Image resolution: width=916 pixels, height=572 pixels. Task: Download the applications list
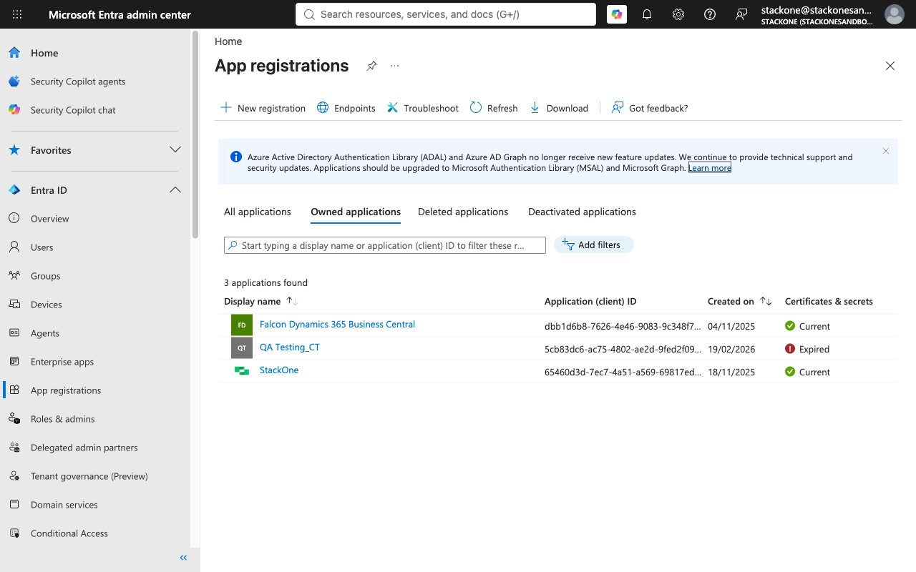(559, 108)
